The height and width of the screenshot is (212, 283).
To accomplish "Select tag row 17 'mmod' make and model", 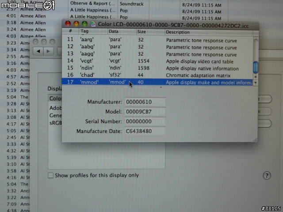I will [x=157, y=82].
